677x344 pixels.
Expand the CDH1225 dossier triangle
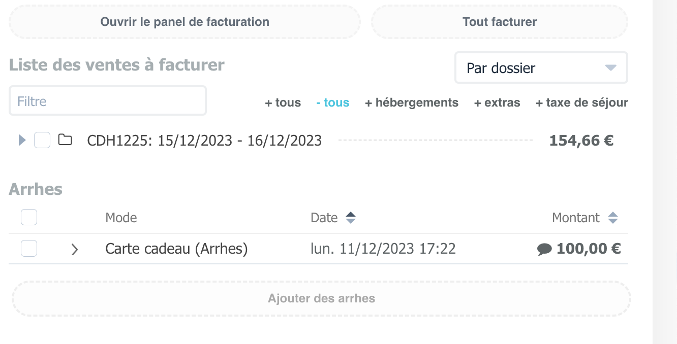22,140
